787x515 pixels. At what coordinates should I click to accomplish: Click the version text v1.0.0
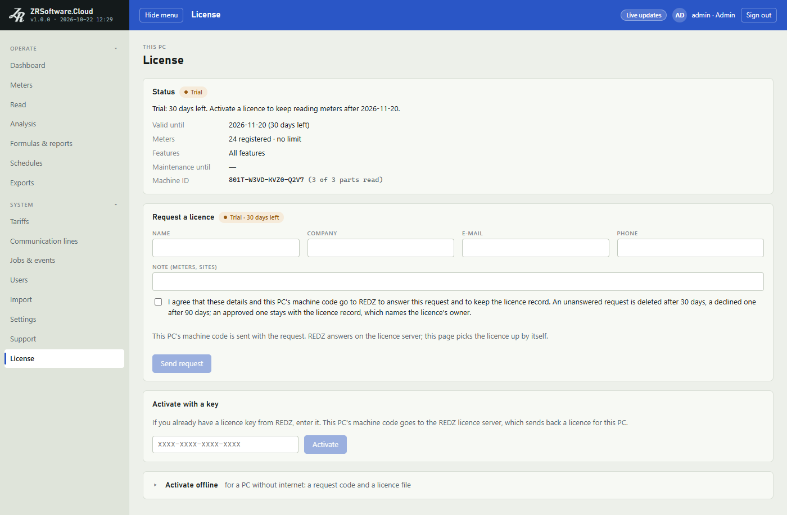tap(40, 20)
